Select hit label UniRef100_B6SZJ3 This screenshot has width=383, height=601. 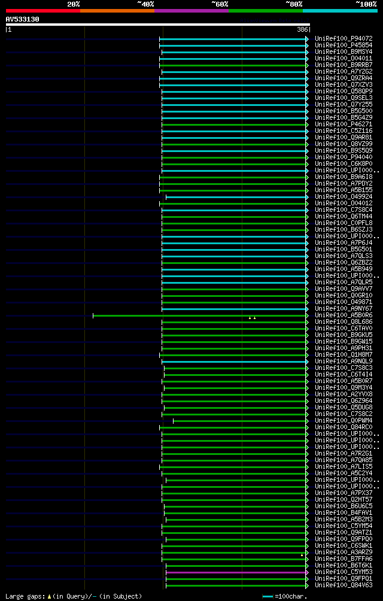(x=344, y=230)
